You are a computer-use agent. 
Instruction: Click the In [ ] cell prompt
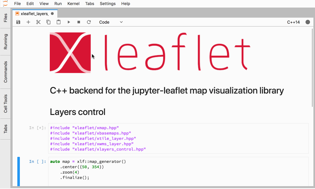(37, 162)
